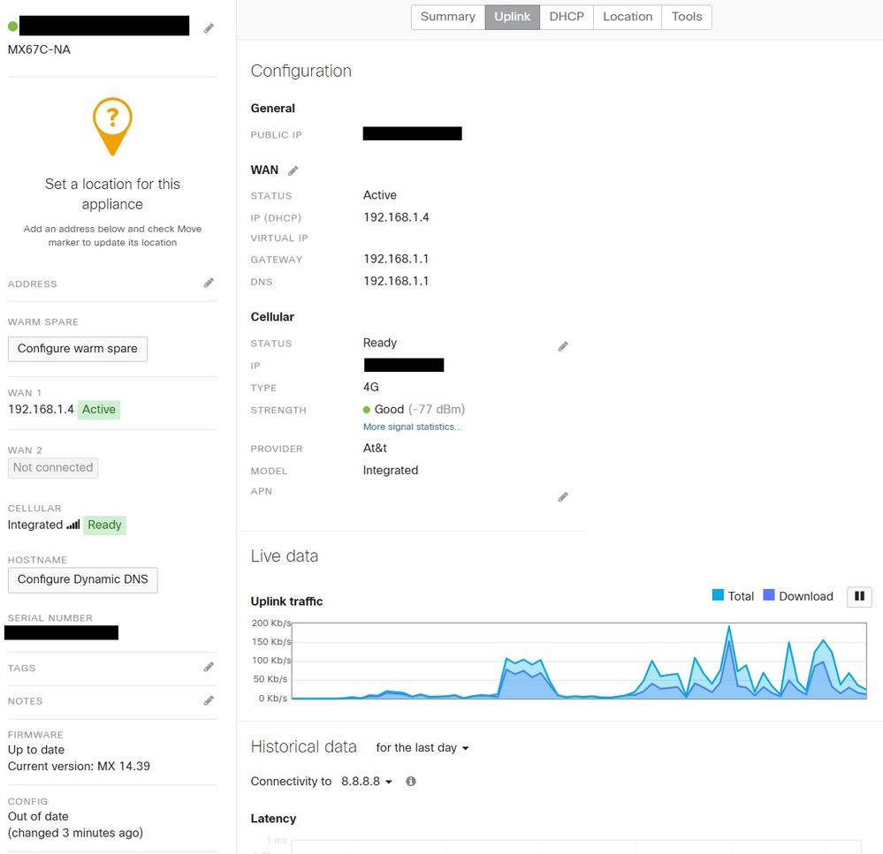Click the Total legend color swatch

point(718,595)
